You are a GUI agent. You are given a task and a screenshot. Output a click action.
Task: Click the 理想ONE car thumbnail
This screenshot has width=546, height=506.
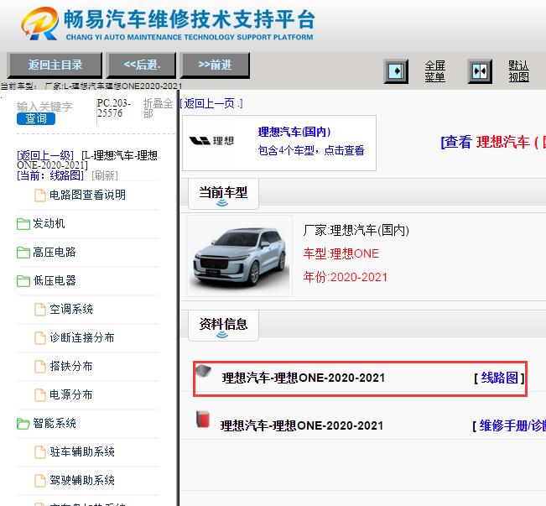point(240,256)
